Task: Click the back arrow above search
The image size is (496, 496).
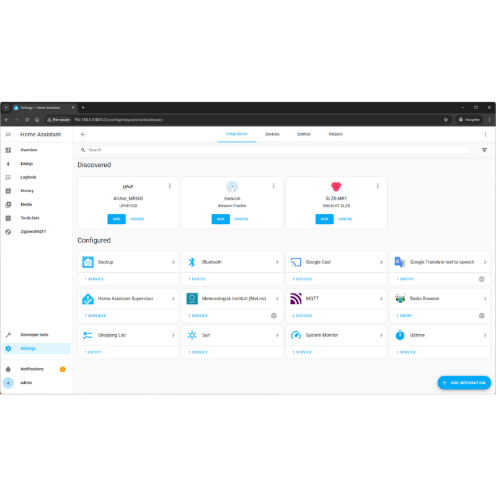Action: coord(83,135)
